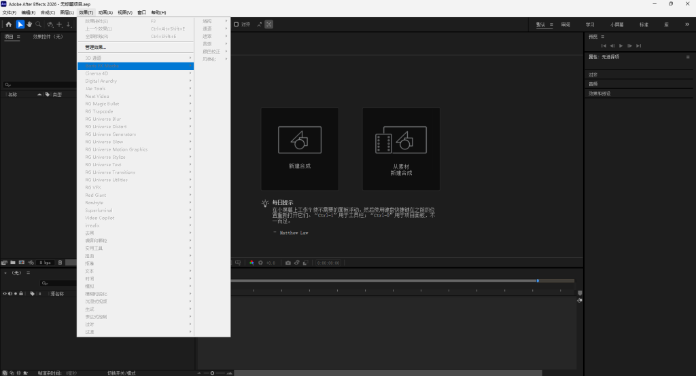
Task: Expand the 3D 通道 submenu
Action: [135, 58]
